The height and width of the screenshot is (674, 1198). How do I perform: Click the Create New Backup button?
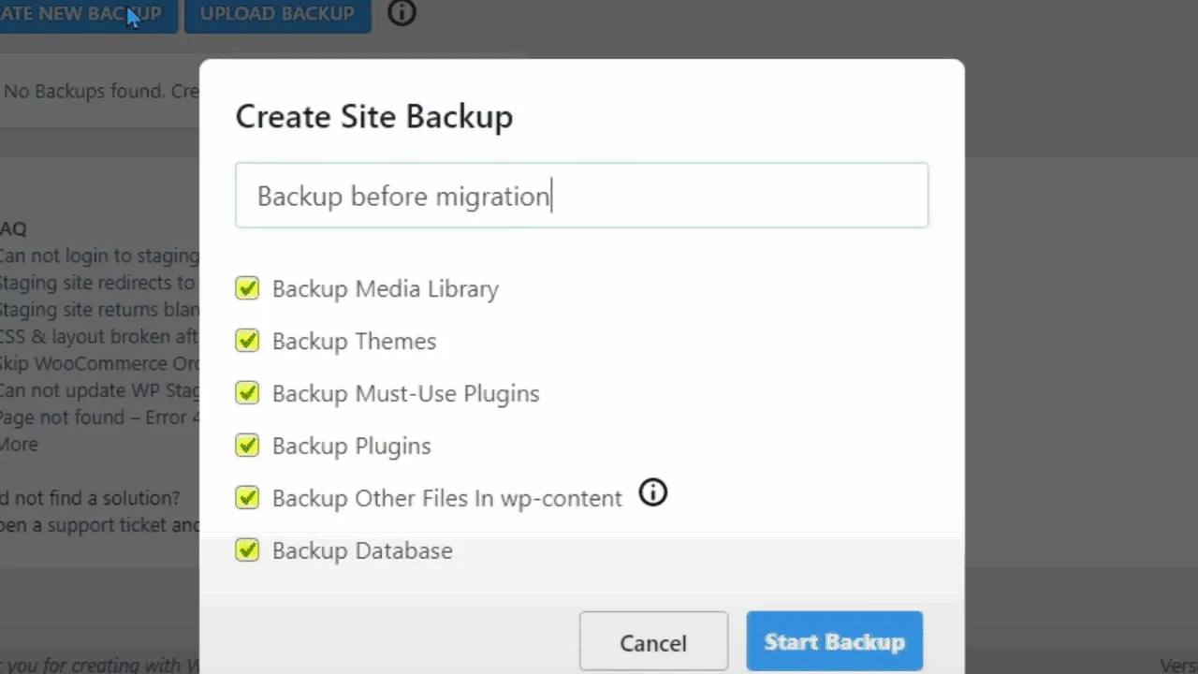[88, 15]
